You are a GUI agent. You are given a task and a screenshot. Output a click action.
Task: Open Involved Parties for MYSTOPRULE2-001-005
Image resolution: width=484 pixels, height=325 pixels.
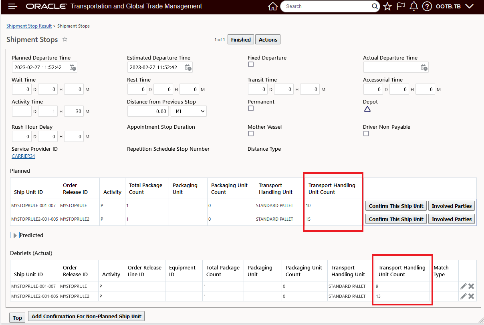[452, 219]
